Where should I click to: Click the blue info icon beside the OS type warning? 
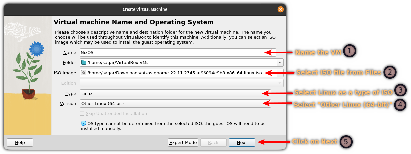click(84, 123)
